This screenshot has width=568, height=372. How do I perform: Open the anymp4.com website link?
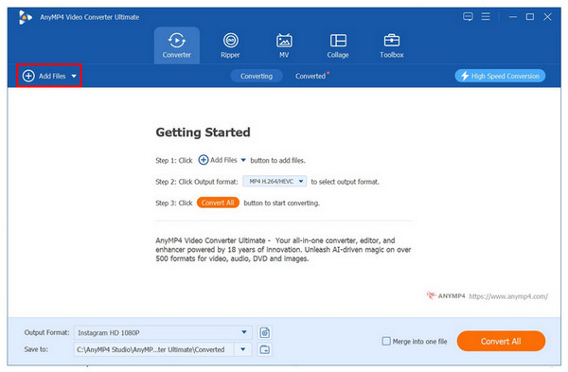(x=508, y=296)
